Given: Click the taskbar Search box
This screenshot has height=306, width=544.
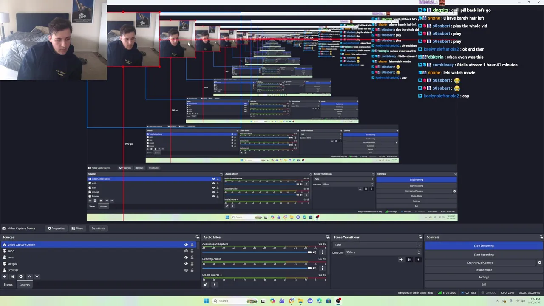Looking at the screenshot, I should pos(235,301).
